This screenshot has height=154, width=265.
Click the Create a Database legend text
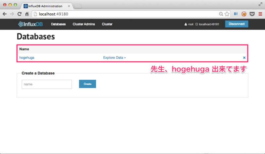click(x=38, y=73)
